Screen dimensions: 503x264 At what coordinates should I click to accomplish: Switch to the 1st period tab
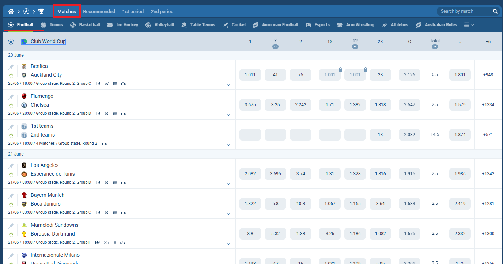coord(133,11)
